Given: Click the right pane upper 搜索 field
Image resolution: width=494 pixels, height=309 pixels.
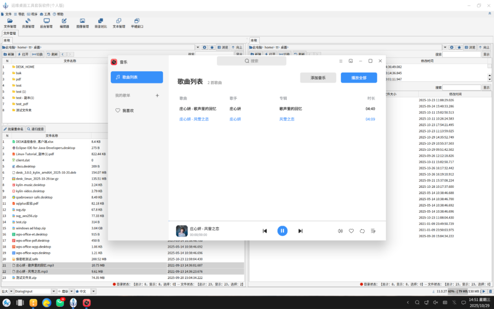Looking at the screenshot, I should pos(462,54).
